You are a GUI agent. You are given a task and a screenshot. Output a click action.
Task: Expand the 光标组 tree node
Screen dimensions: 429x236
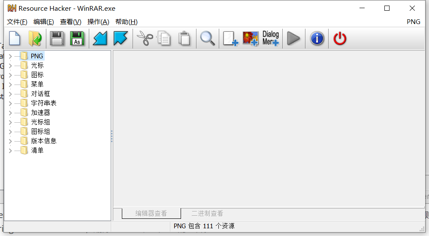pos(10,122)
